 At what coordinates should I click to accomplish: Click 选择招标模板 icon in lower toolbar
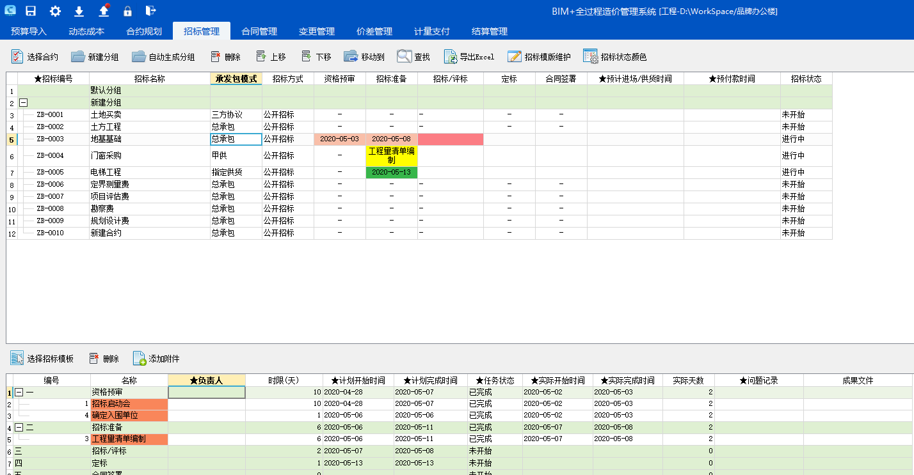pos(17,358)
